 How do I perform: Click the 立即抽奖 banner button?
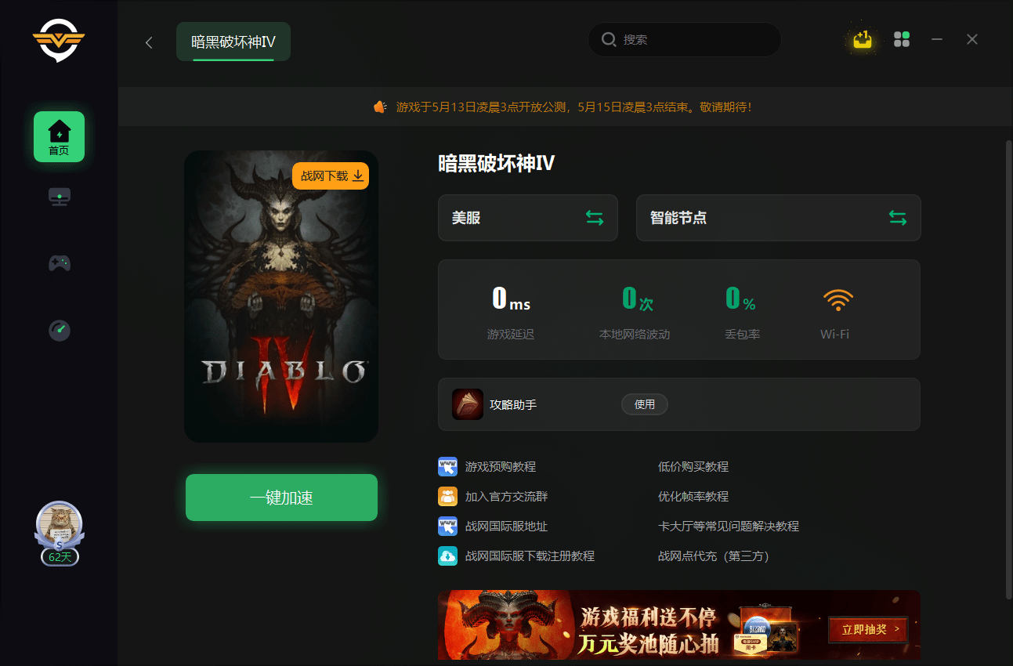click(868, 630)
